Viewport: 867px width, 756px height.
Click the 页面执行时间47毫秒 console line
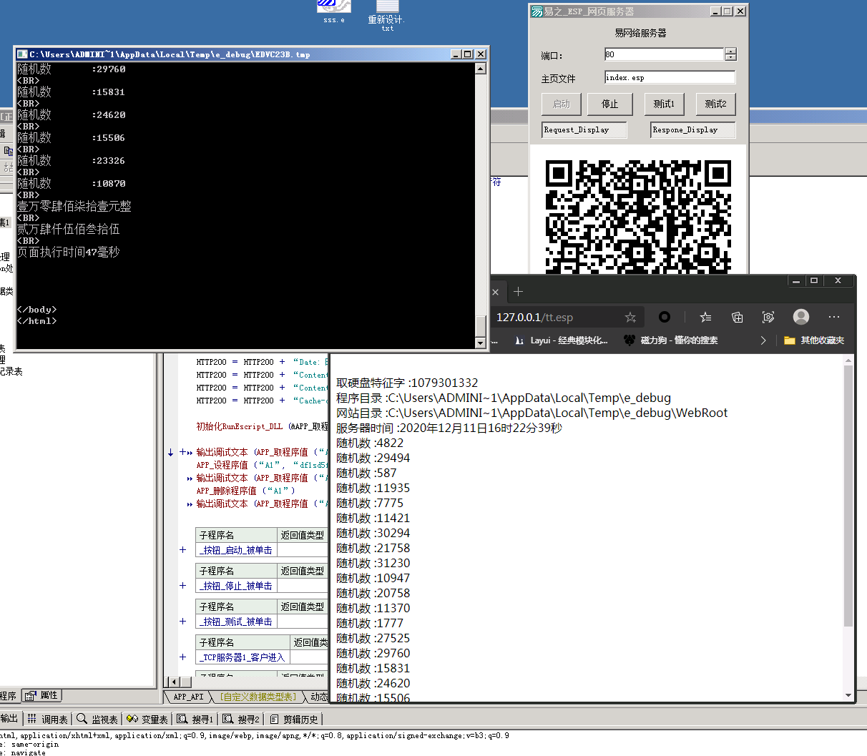[69, 252]
